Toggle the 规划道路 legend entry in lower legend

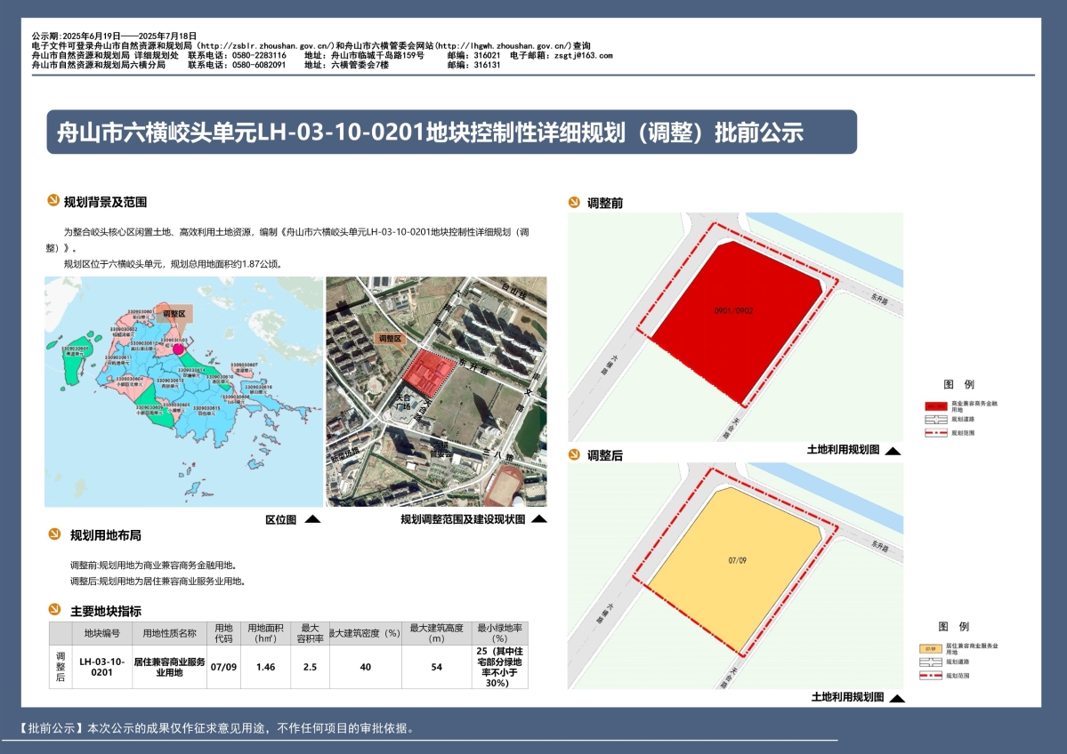[x=931, y=662]
